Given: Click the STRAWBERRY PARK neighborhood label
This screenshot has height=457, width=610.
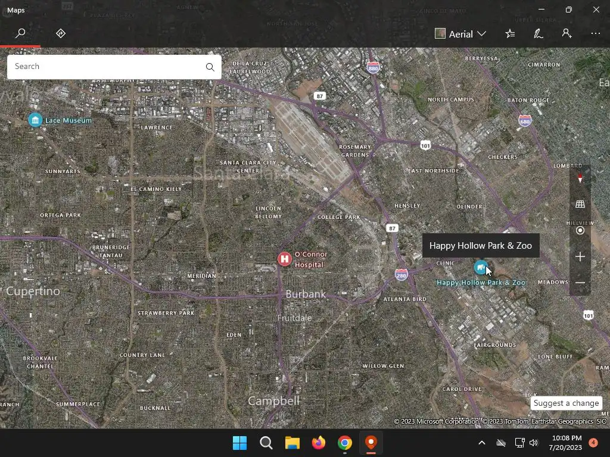Looking at the screenshot, I should pyautogui.click(x=166, y=313).
